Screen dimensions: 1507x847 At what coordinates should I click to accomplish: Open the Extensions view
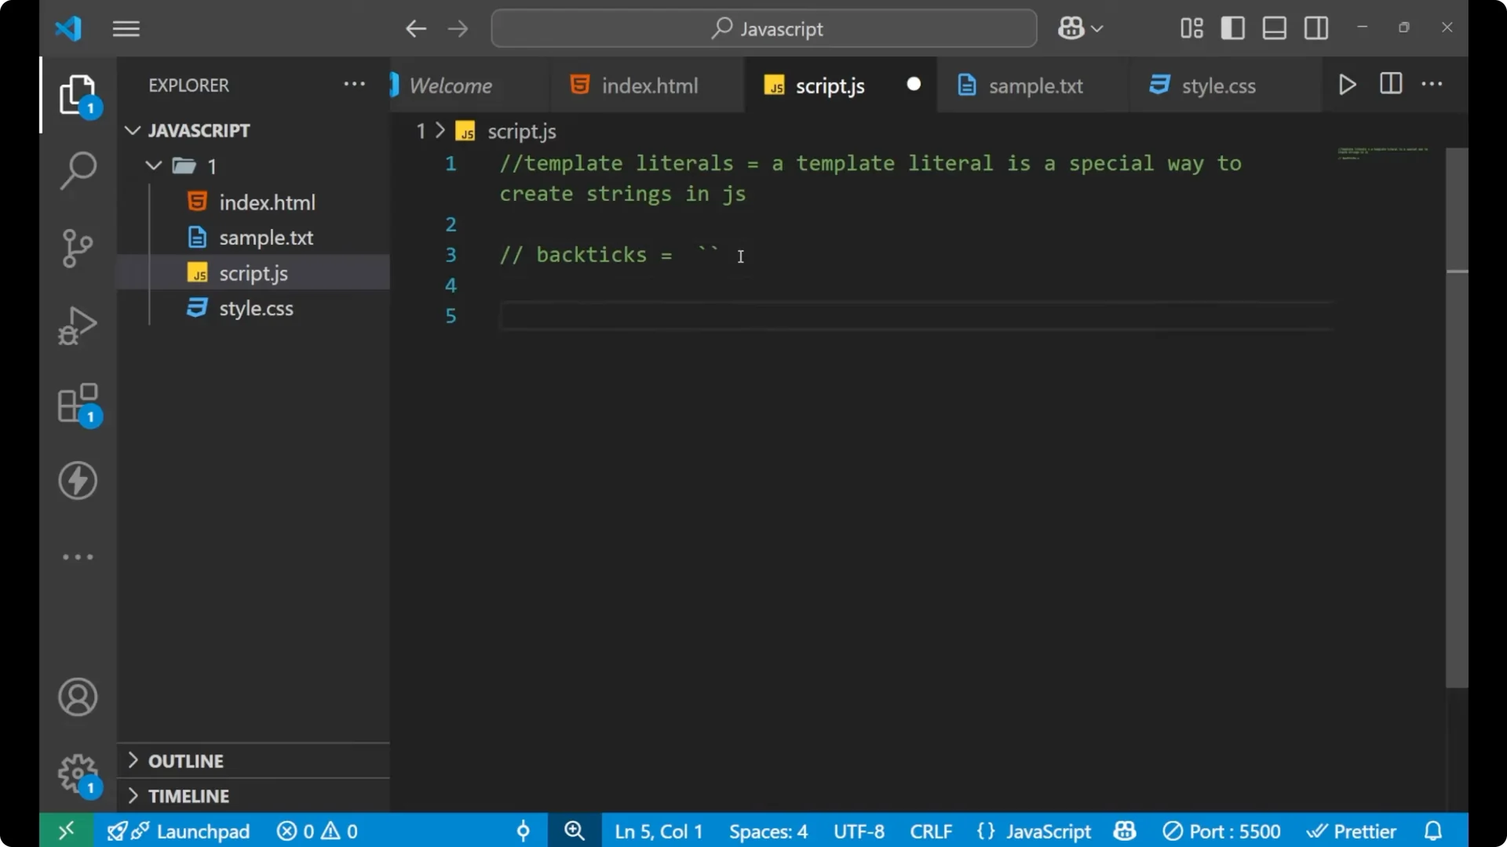pyautogui.click(x=77, y=402)
